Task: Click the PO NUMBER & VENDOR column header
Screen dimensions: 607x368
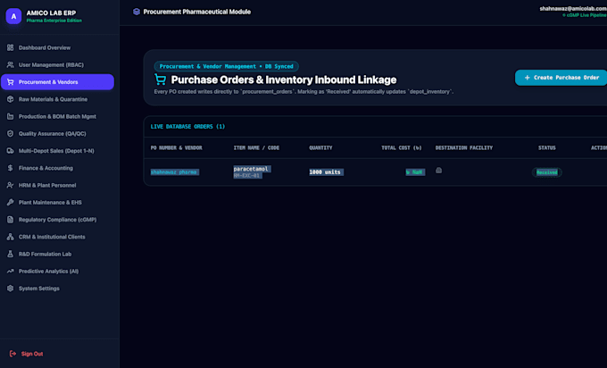Action: [x=176, y=147]
